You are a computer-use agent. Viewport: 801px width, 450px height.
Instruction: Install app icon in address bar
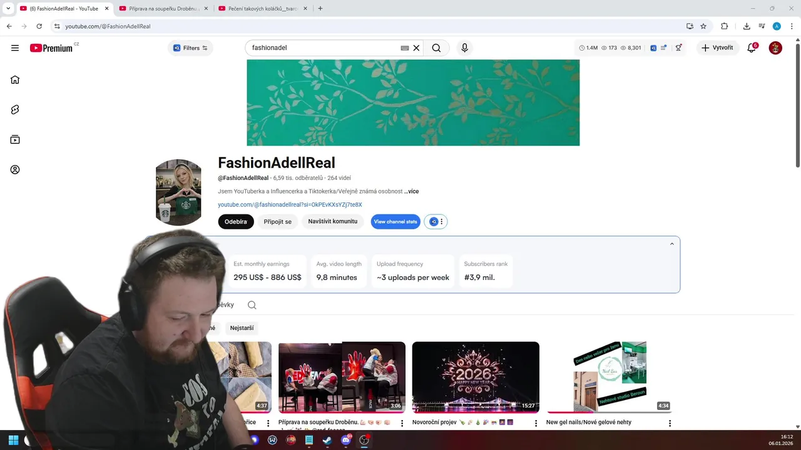pyautogui.click(x=690, y=26)
